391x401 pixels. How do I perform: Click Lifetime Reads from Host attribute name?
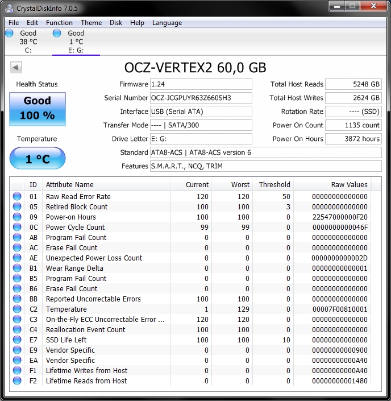86,381
